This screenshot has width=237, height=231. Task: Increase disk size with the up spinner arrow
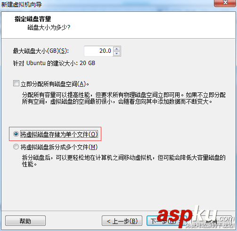116,49
